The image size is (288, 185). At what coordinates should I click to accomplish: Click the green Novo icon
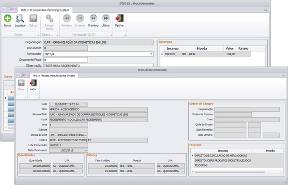tap(8, 18)
